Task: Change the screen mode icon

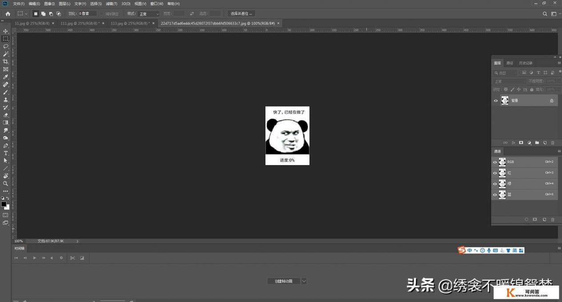Action: (x=5, y=223)
